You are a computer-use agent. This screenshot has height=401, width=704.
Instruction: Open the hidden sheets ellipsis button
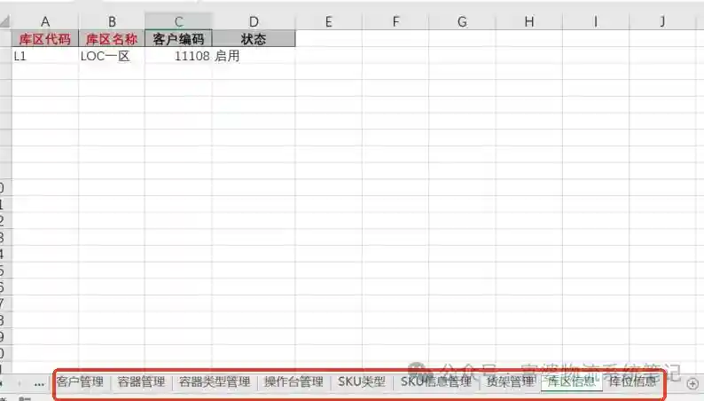(38, 383)
